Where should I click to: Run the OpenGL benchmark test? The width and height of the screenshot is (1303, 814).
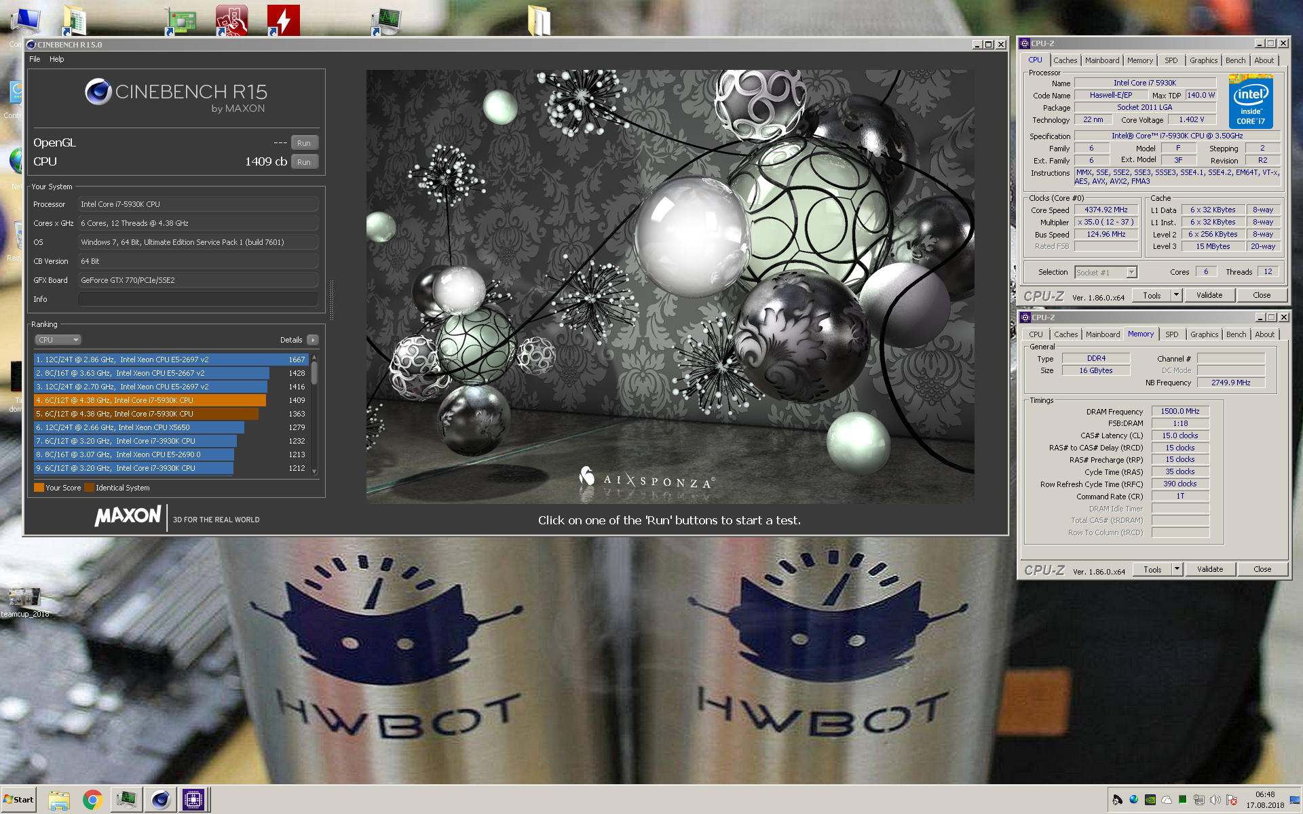pos(304,143)
